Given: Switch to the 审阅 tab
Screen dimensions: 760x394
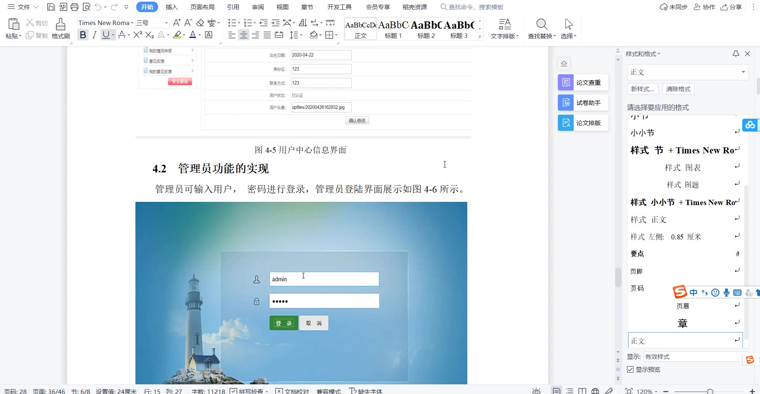Looking at the screenshot, I should pyautogui.click(x=258, y=7).
